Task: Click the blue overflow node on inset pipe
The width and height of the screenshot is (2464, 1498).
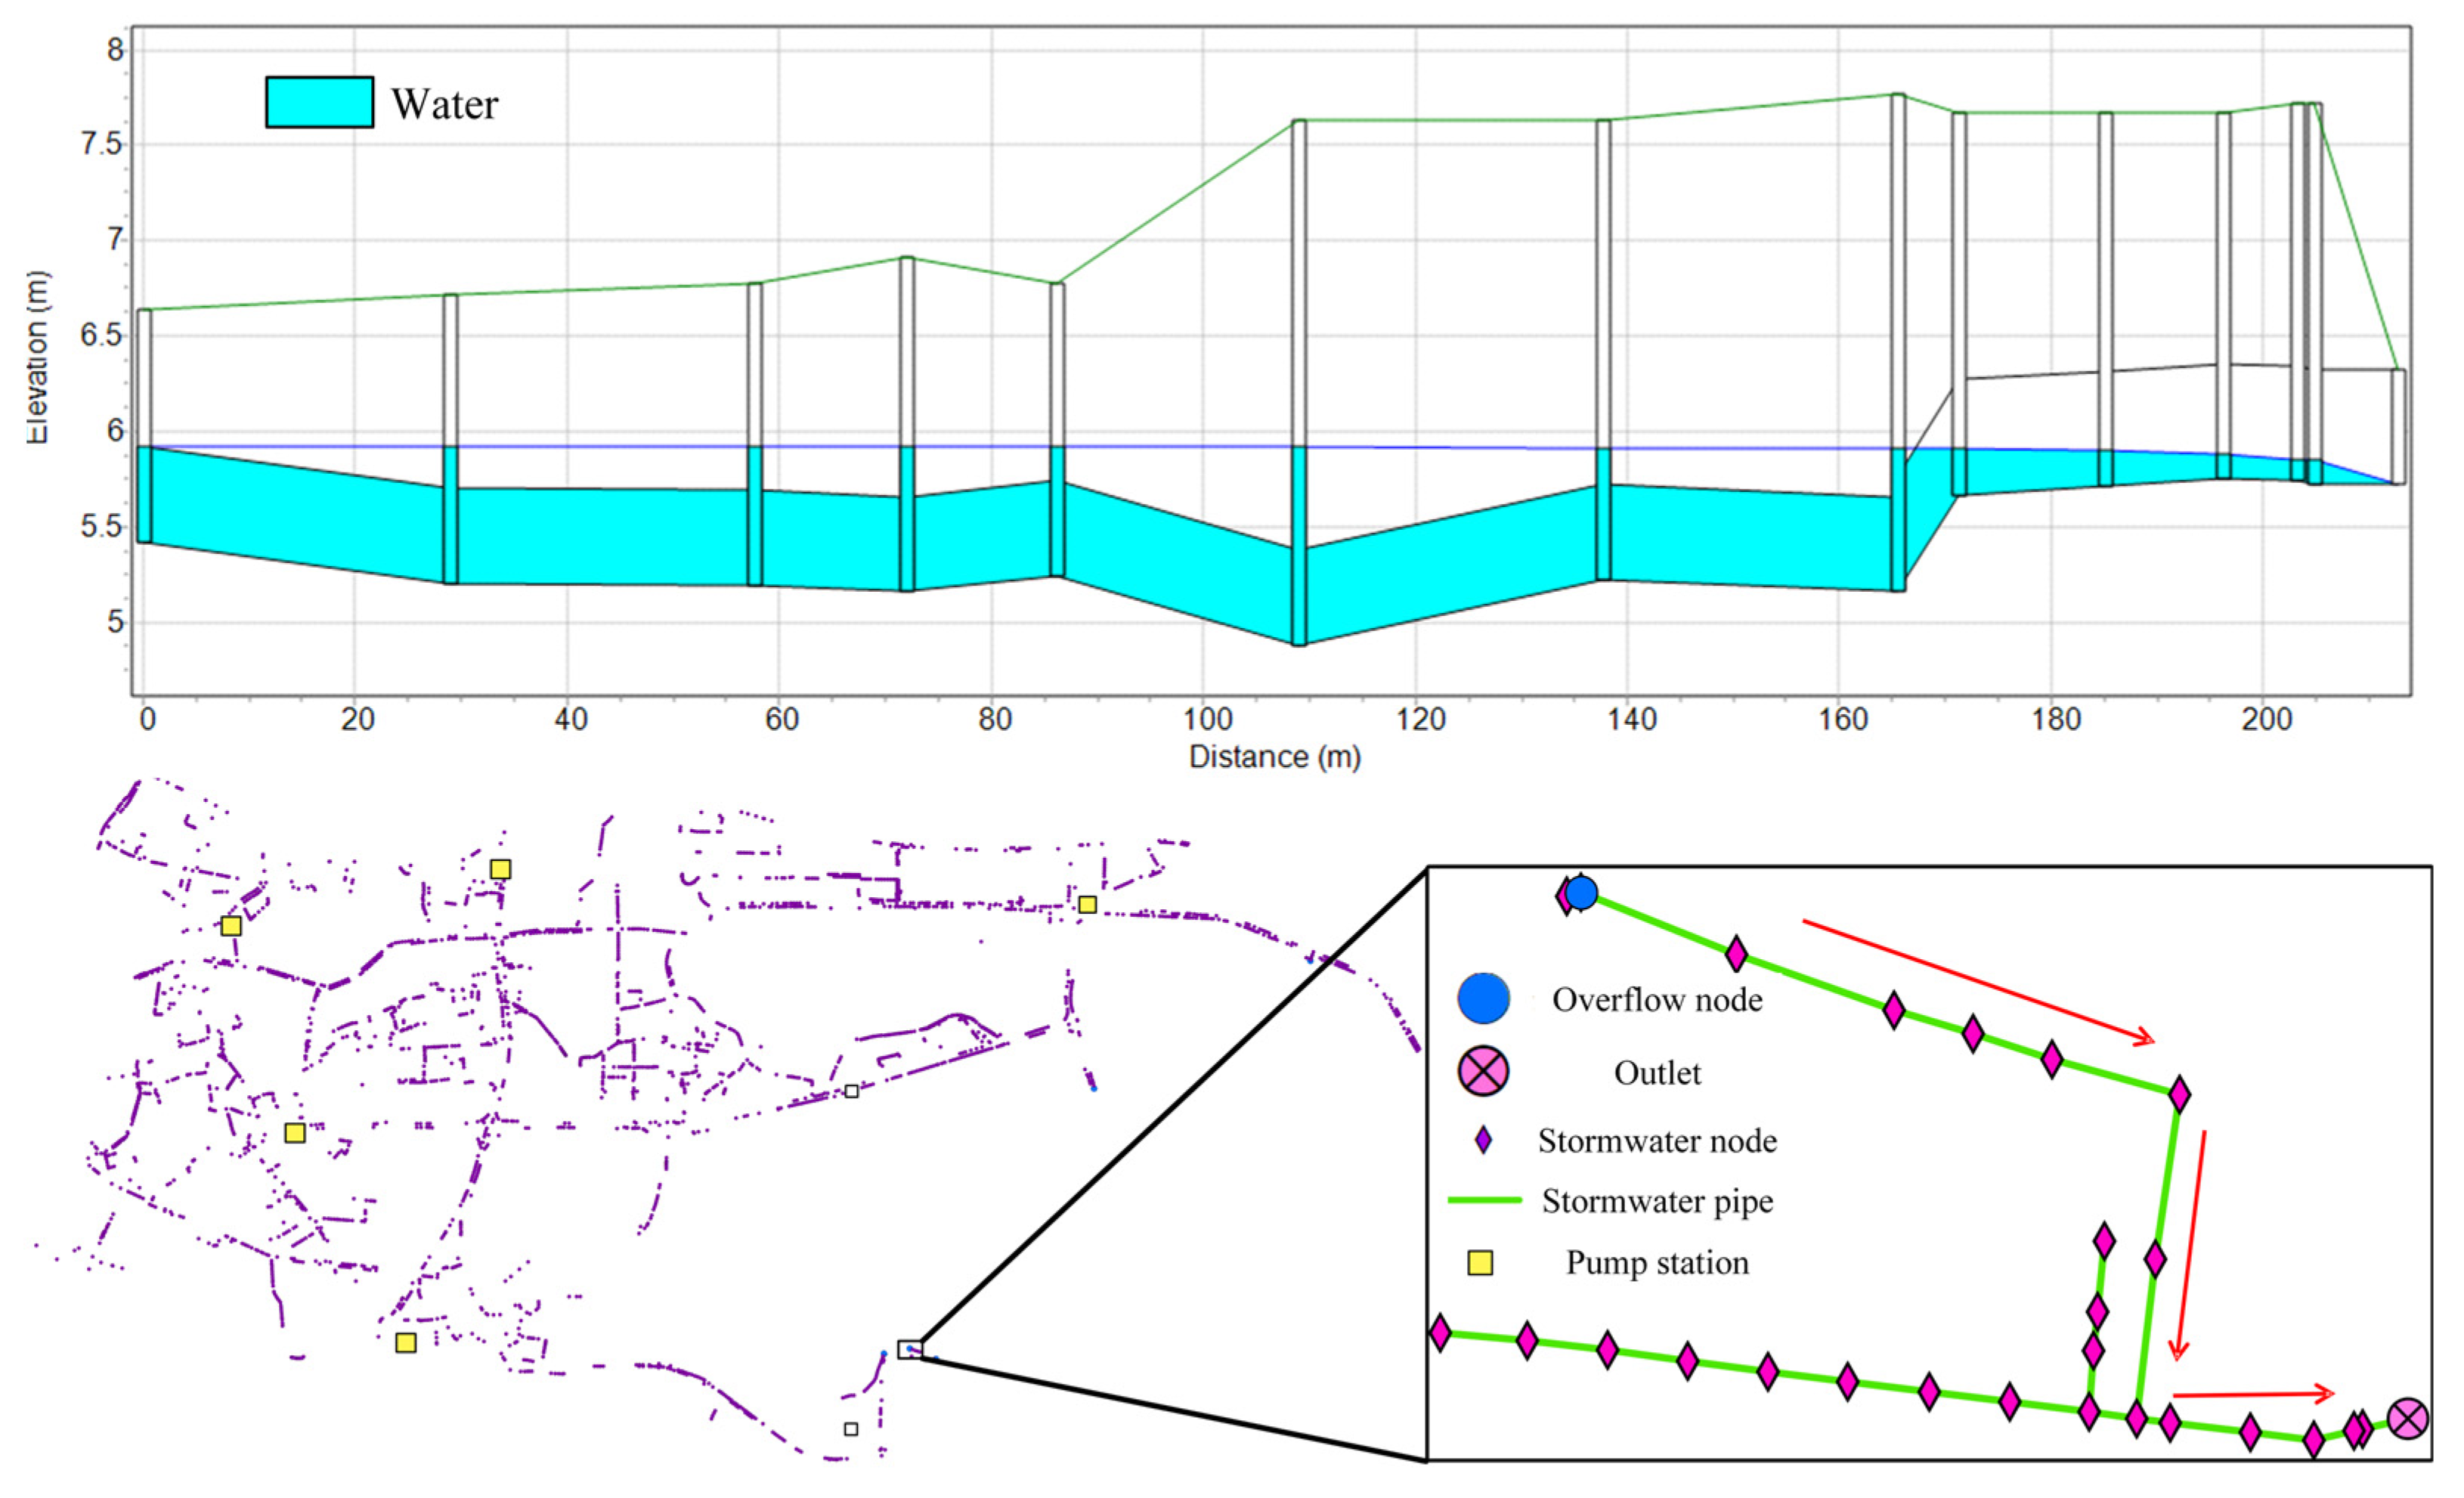Action: pyautogui.click(x=1580, y=892)
